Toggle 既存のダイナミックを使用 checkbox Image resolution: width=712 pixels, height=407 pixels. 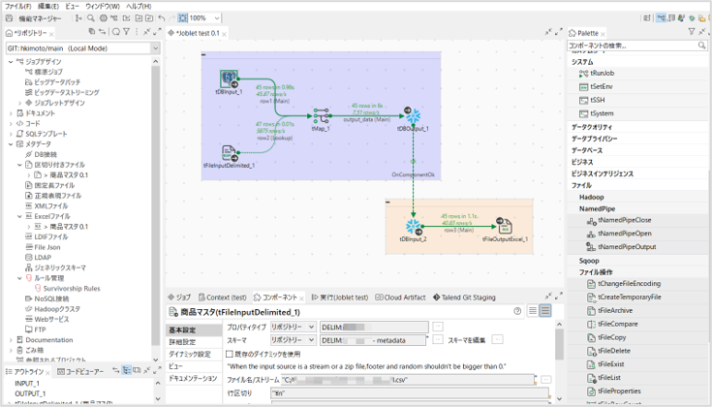pos(230,354)
